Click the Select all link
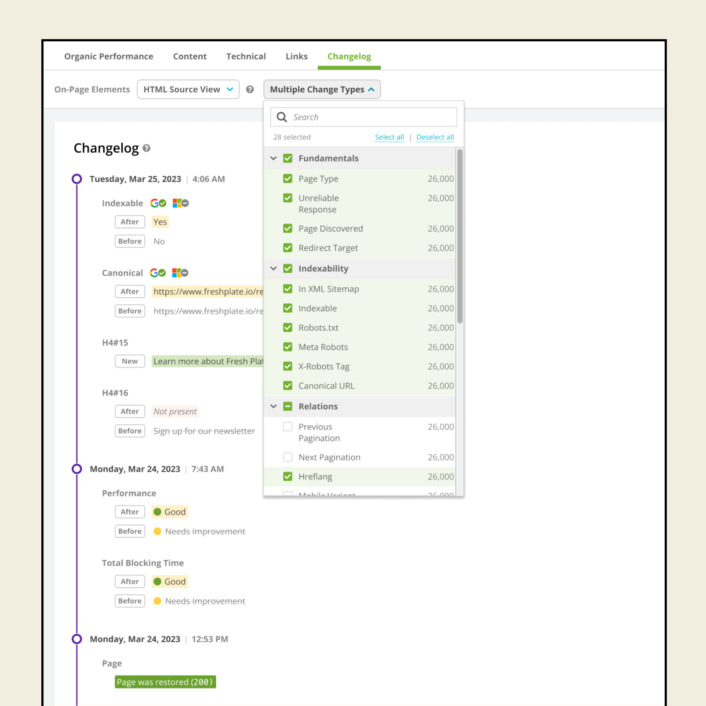 point(389,137)
